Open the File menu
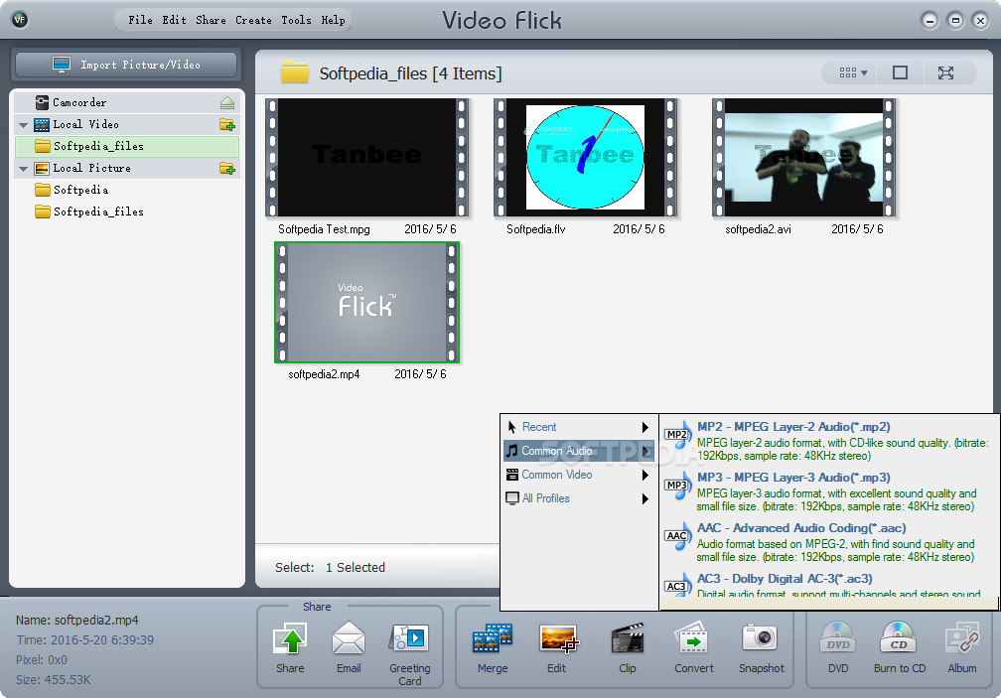 pyautogui.click(x=140, y=20)
